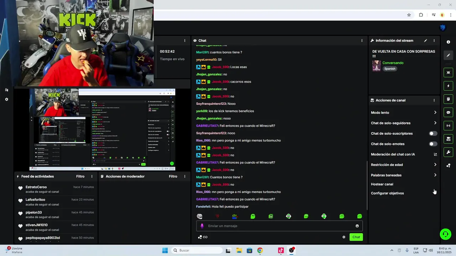Click the chat panel vertical scrollbar
456x256 pixels.
coord(367,185)
